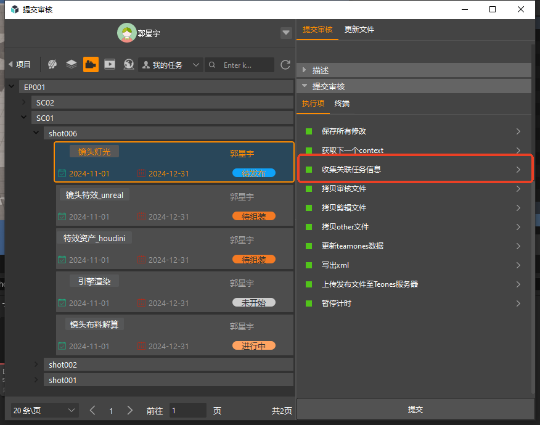Expand arrow on 暂停计时 row
The height and width of the screenshot is (425, 540).
pyautogui.click(x=518, y=303)
